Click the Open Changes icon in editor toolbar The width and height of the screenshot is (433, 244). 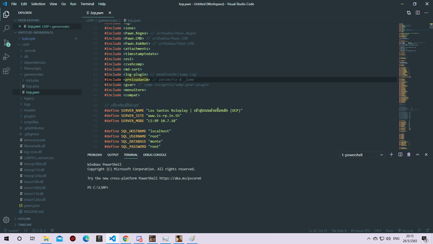tap(409, 13)
